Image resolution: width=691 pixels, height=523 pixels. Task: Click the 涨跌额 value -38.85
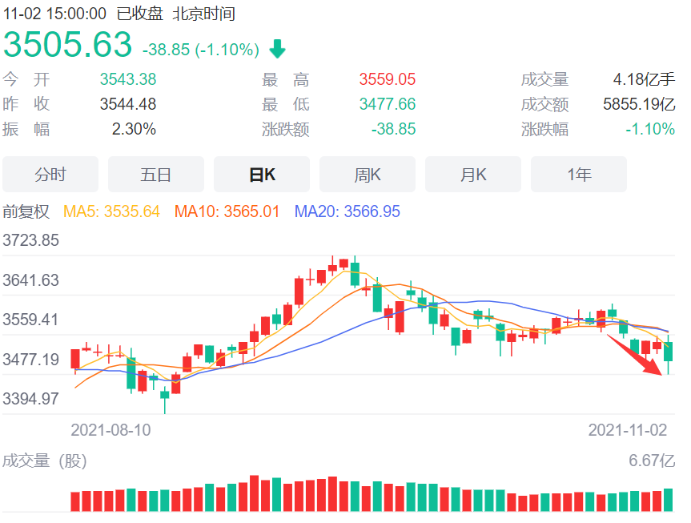[393, 129]
